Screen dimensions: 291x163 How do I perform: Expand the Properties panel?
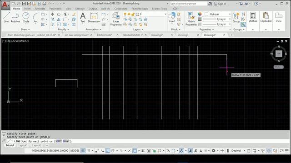click(x=206, y=29)
